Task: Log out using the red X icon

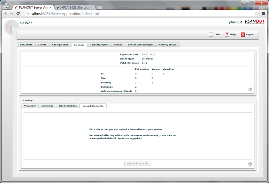Action: pos(243,35)
